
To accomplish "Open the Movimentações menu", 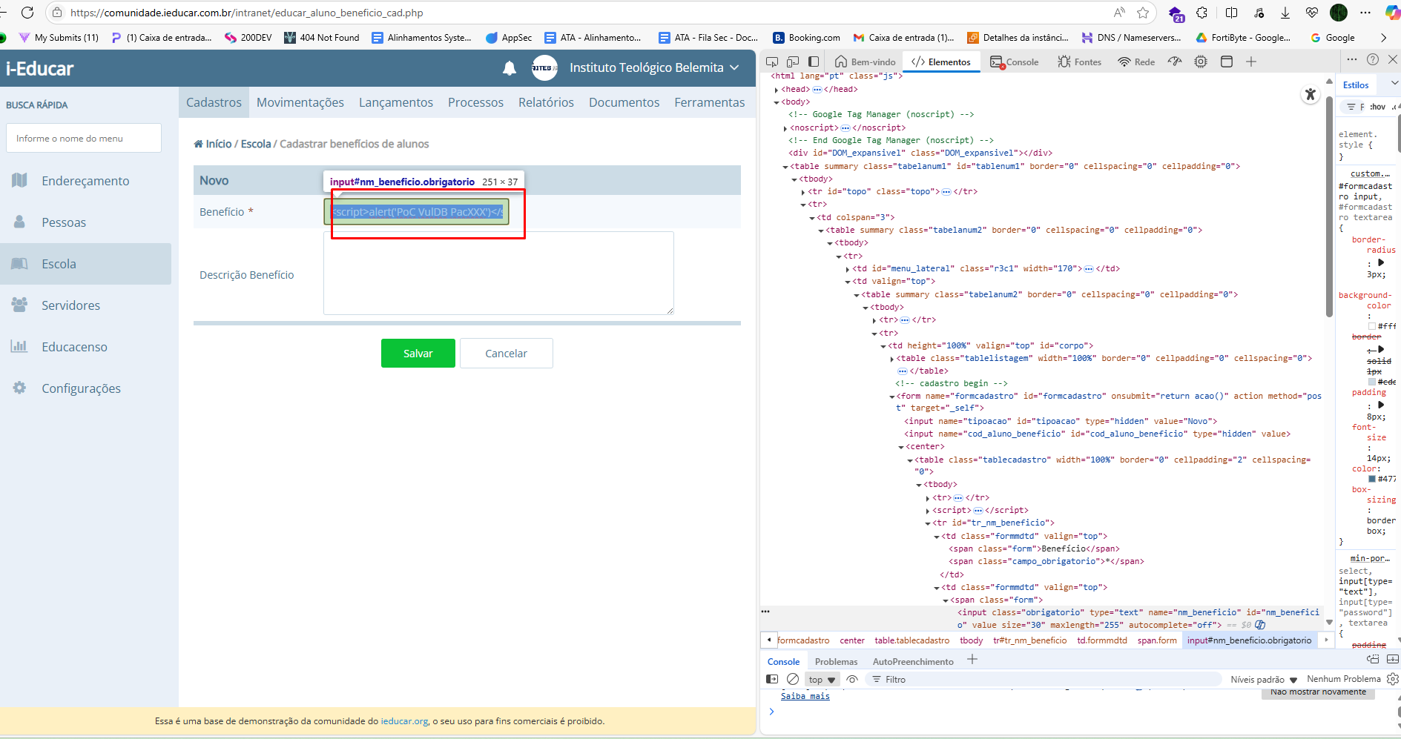I will 300,102.
